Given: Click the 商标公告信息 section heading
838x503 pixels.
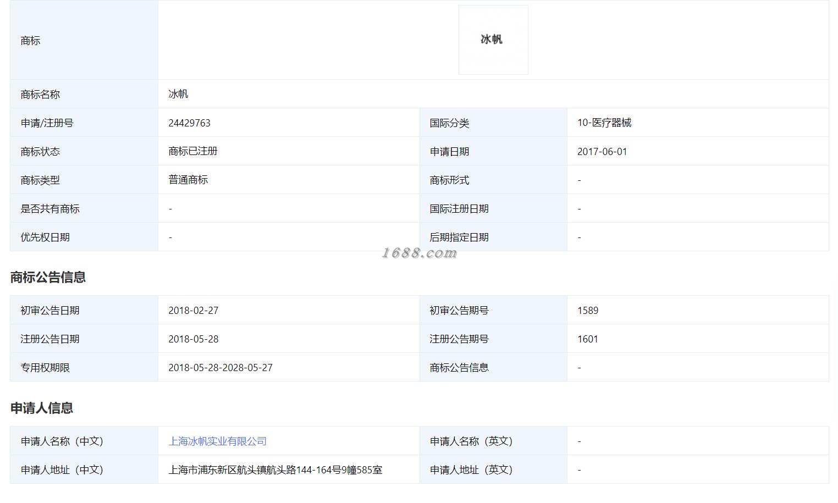Looking at the screenshot, I should point(48,277).
